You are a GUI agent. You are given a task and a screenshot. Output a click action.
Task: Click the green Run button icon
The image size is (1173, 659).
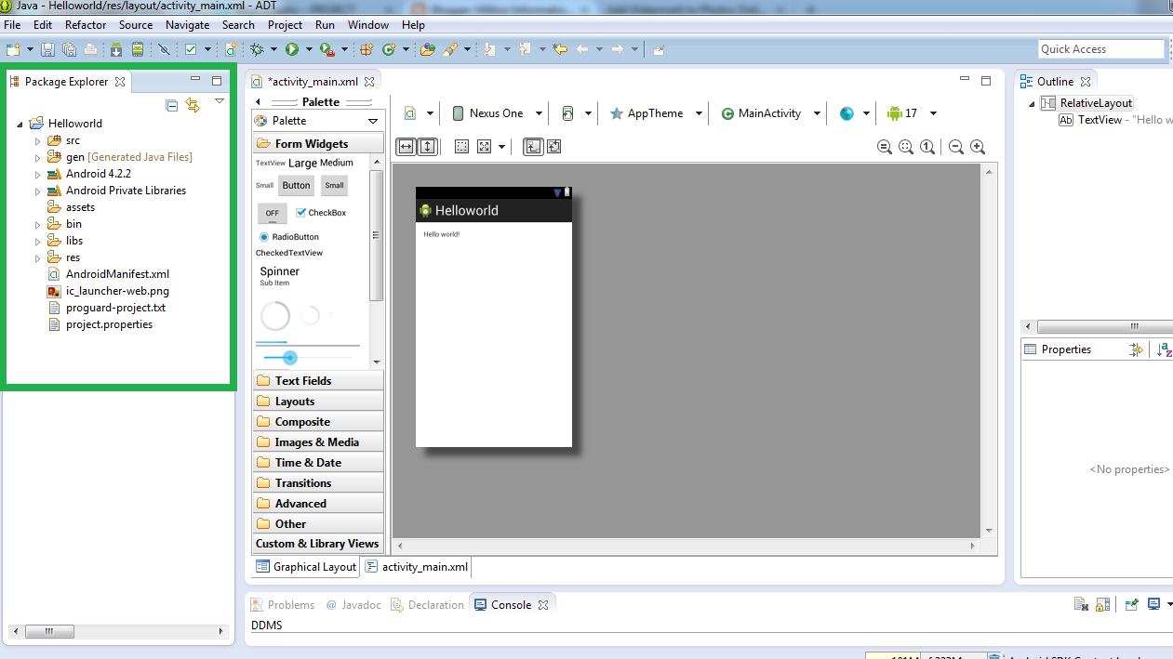click(292, 49)
